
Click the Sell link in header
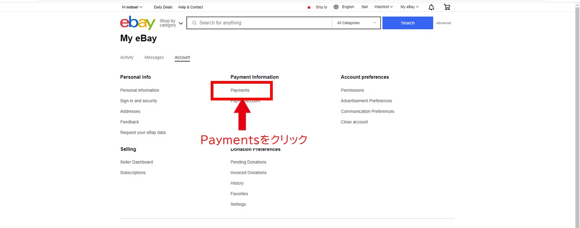[x=365, y=7]
